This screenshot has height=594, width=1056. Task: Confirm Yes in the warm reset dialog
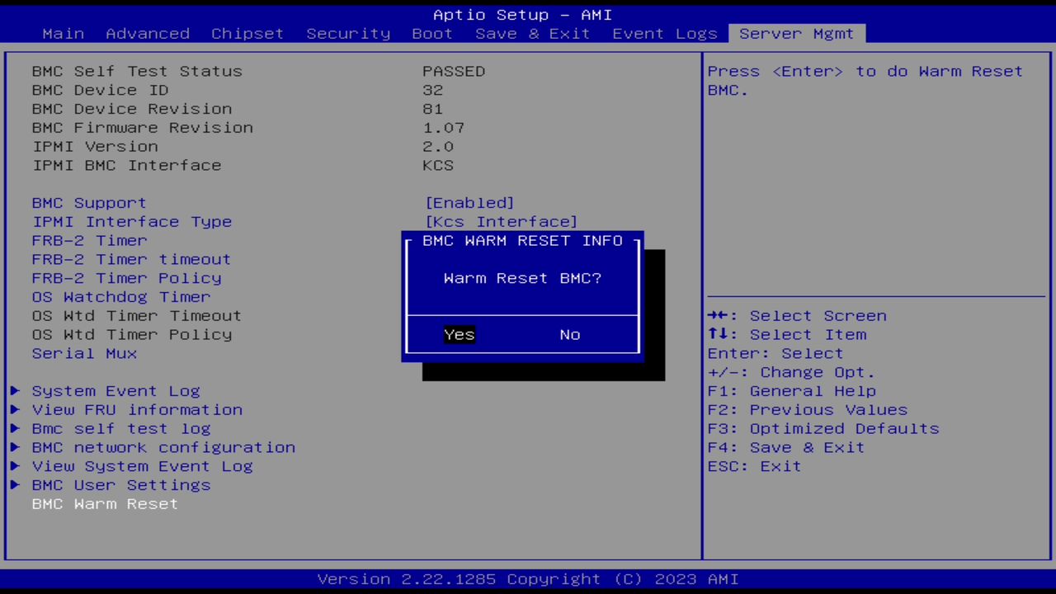pos(460,334)
